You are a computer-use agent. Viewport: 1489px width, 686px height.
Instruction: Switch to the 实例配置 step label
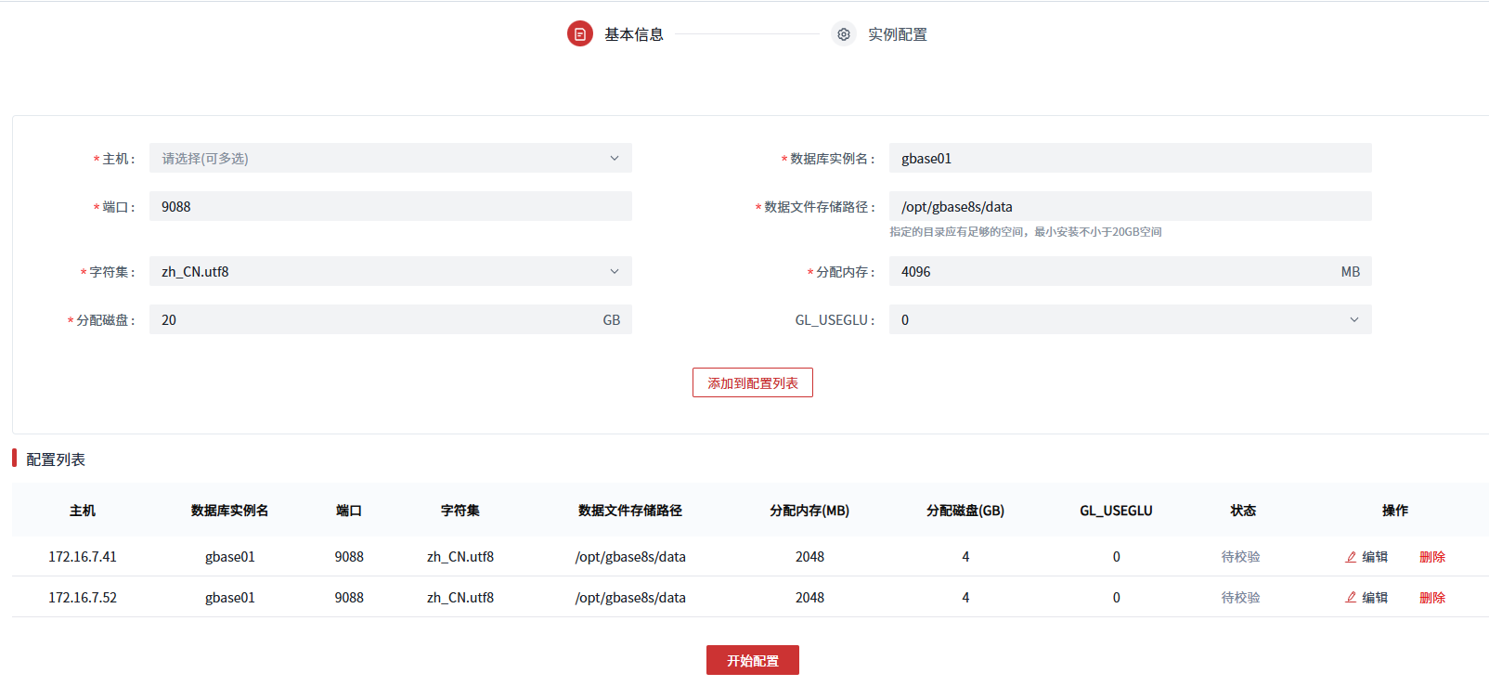tap(897, 34)
